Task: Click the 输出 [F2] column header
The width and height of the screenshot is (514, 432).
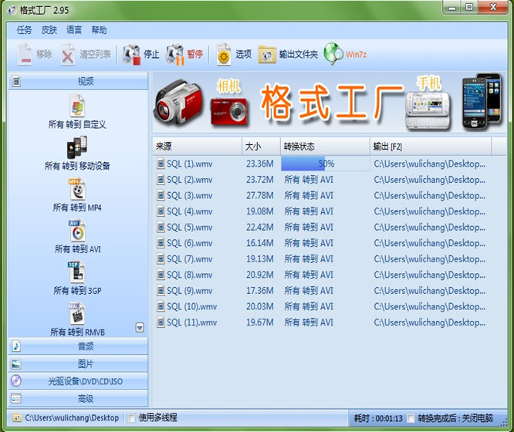Action: pyautogui.click(x=431, y=146)
